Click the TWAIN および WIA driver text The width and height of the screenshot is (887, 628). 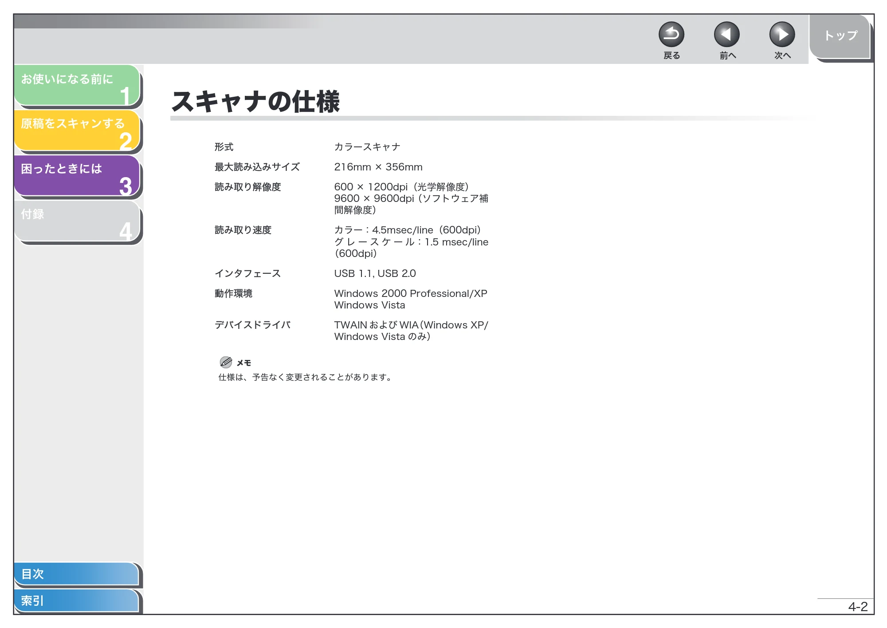click(x=411, y=331)
